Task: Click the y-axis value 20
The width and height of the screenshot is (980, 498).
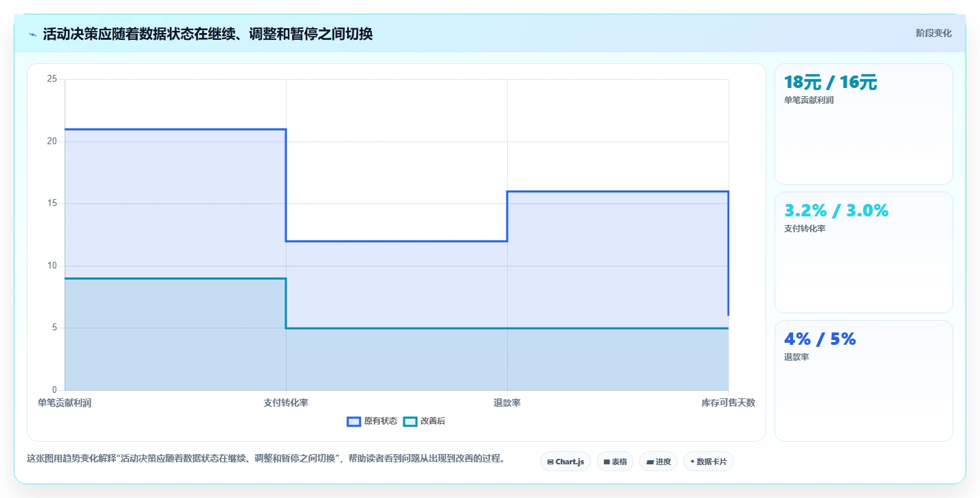Action: (x=52, y=142)
